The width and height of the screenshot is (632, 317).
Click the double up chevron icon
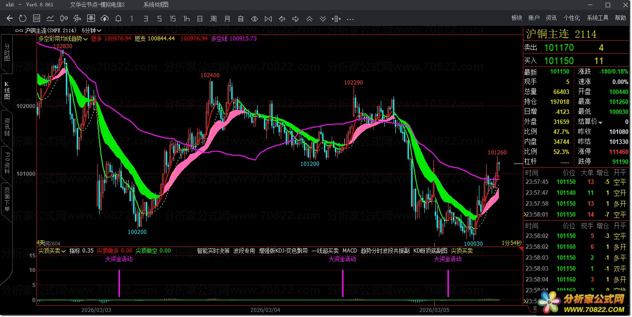(309, 19)
